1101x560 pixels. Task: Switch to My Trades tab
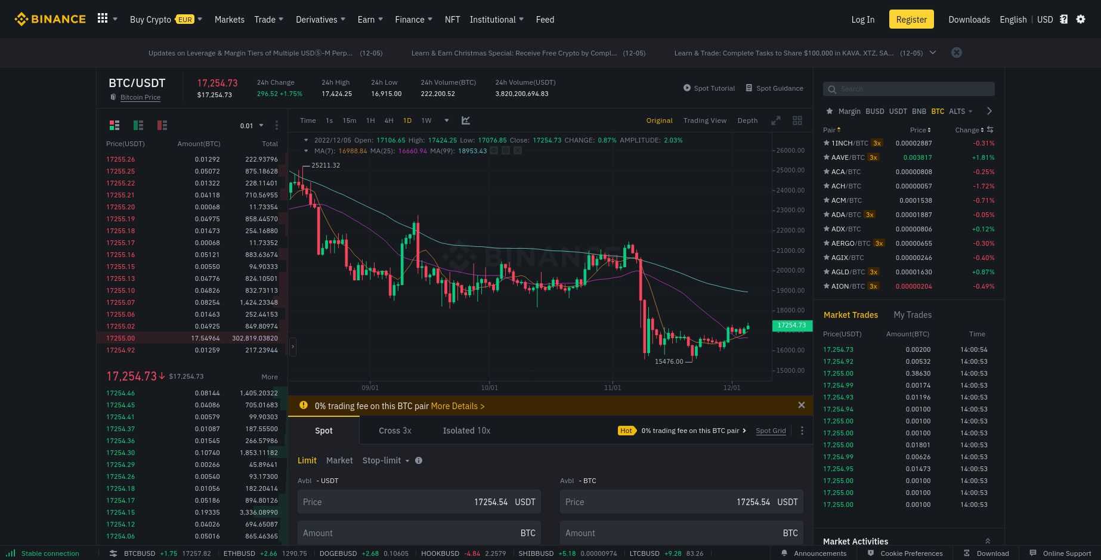click(913, 315)
